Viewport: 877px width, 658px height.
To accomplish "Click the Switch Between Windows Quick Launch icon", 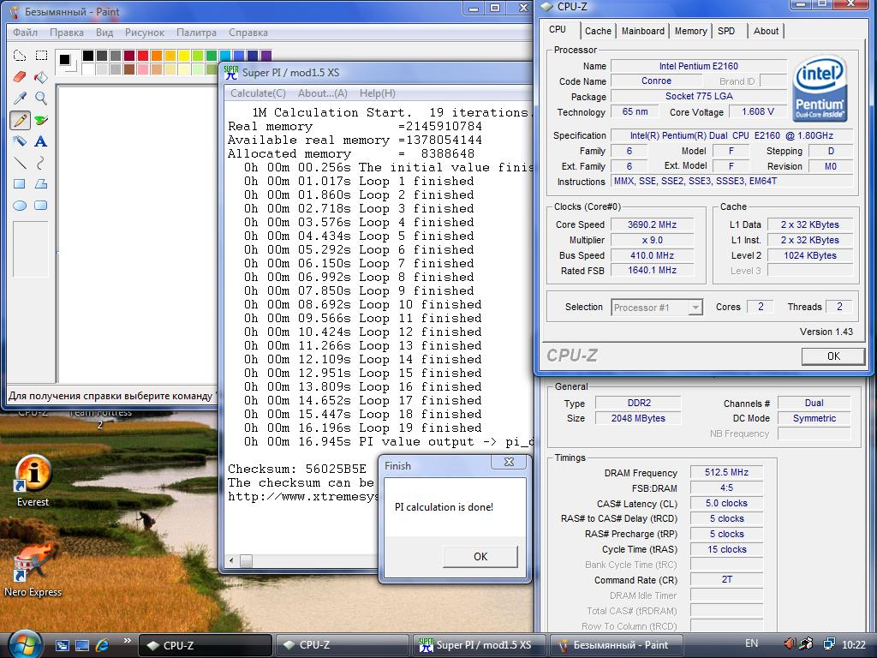I will pyautogui.click(x=62, y=645).
